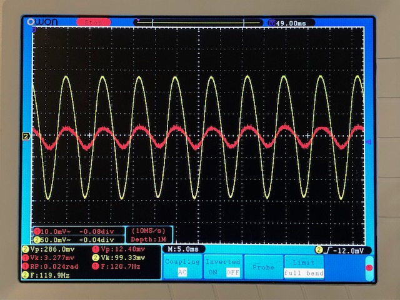Click the trigger level -12.0mV readout
Image resolution: width=400 pixels, height=300 pixels.
pyautogui.click(x=348, y=251)
